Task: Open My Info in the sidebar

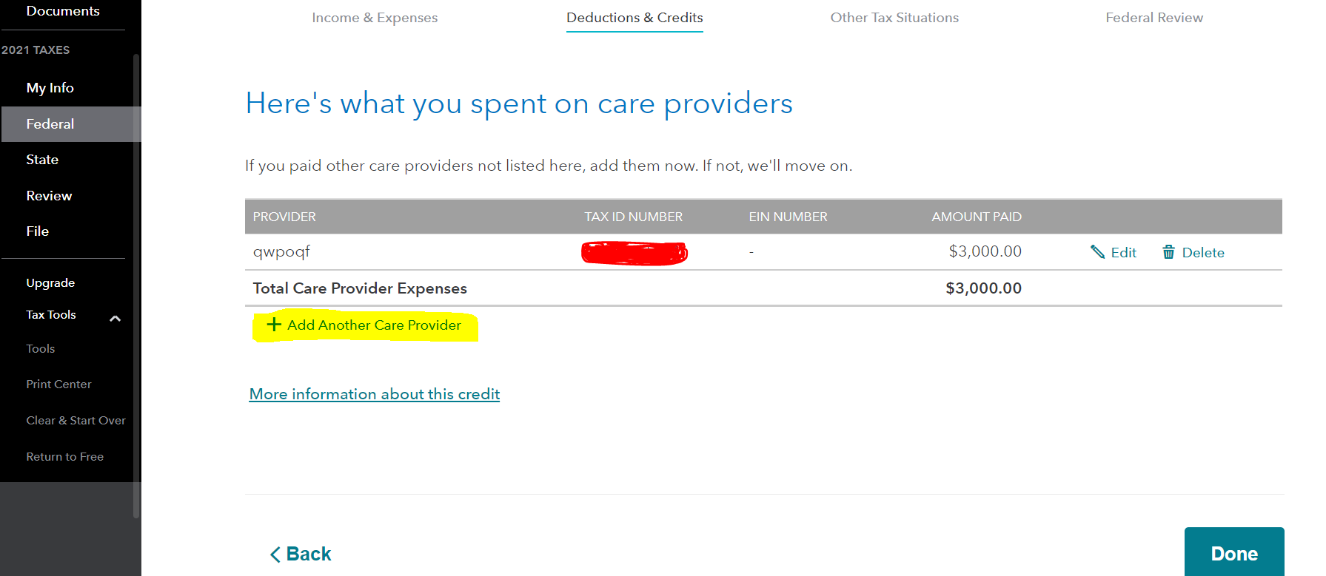Action: 50,88
